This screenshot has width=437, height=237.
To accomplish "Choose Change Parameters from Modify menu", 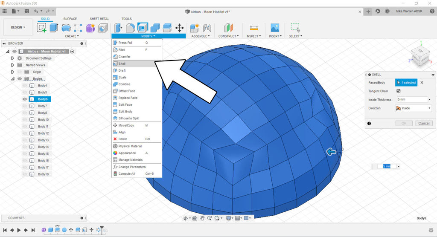I will tap(137, 167).
